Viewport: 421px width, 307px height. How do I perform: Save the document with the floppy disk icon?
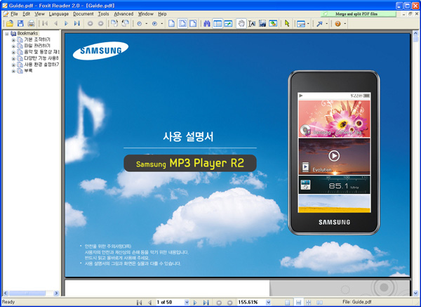[20, 24]
